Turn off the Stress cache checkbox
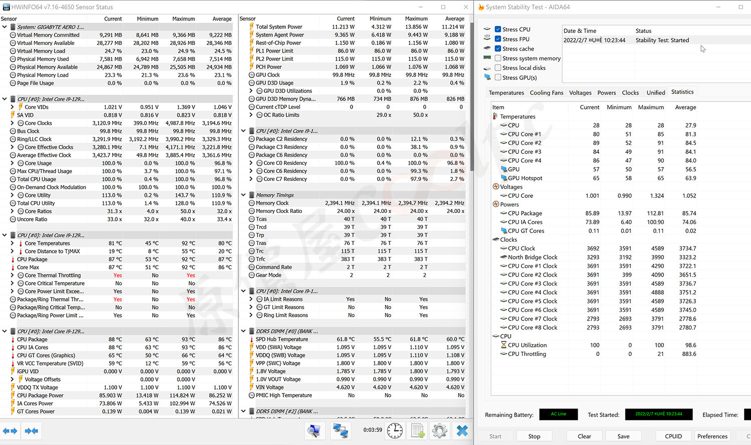This screenshot has width=751, height=445. tap(498, 48)
